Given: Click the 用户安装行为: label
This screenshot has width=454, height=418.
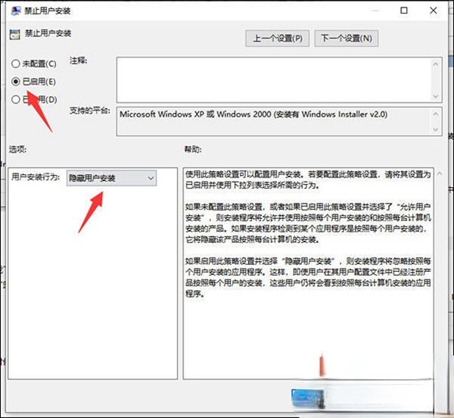Looking at the screenshot, I should click(x=36, y=176).
